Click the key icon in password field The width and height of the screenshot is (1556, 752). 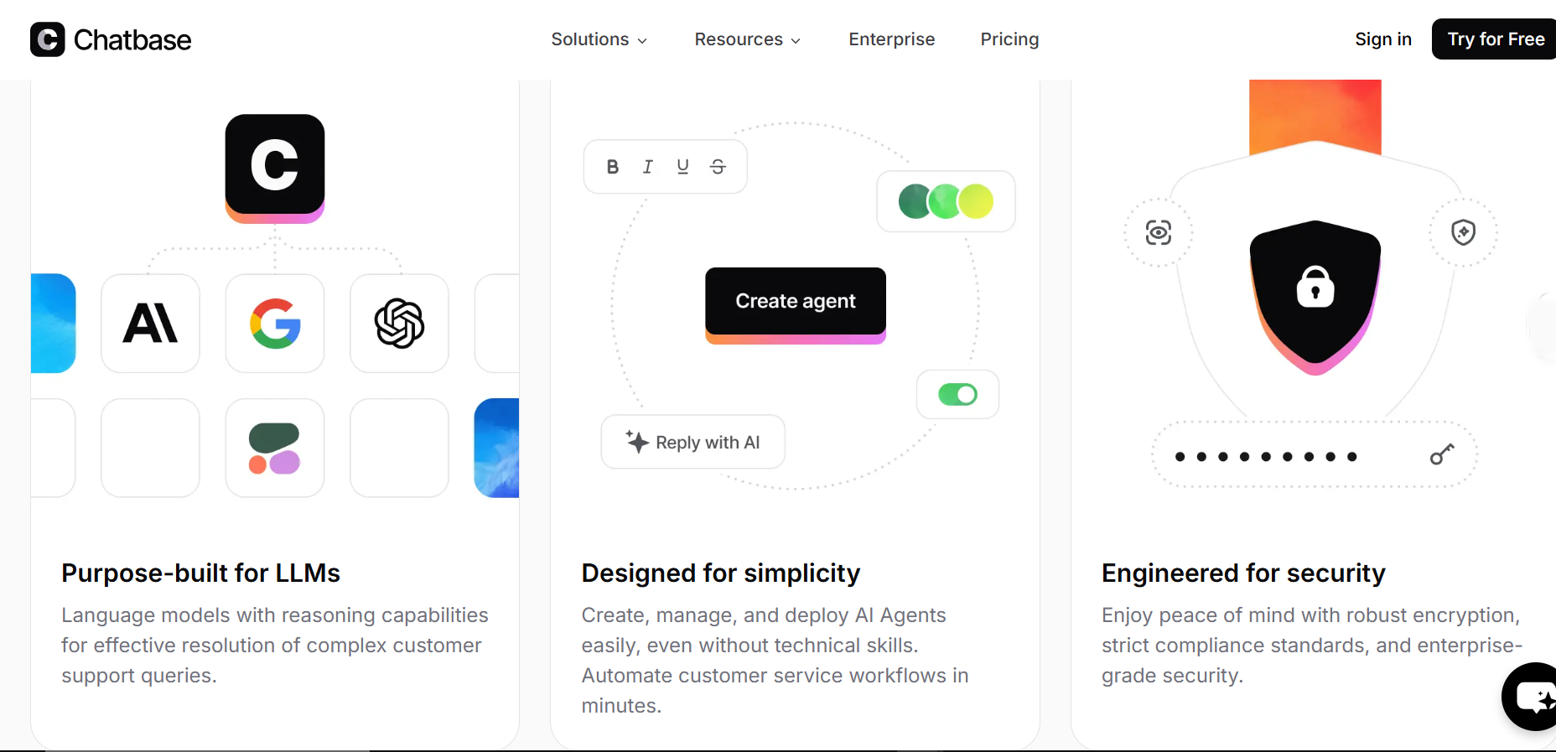[1442, 454]
